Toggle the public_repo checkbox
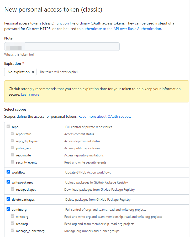Viewport: 190px width, 237px height. [x=13, y=148]
